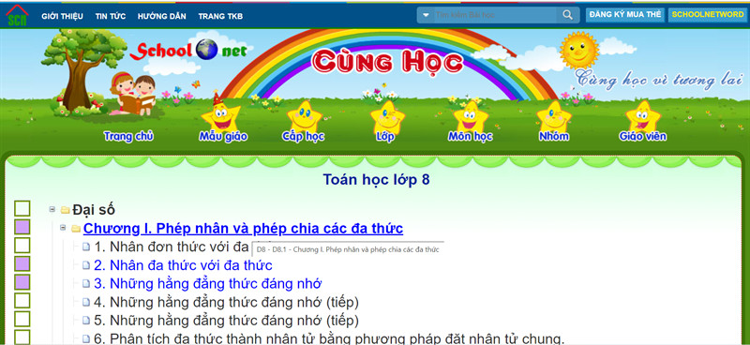This screenshot has height=345, width=750.
Task: Toggle the checkbox for lesson 2 Nhân đa thức
Action: point(22,263)
